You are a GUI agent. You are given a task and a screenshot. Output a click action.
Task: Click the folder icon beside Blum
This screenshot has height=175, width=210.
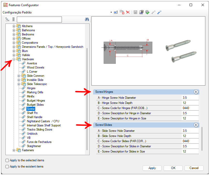pos(19,51)
